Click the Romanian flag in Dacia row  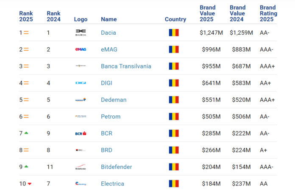point(174,33)
